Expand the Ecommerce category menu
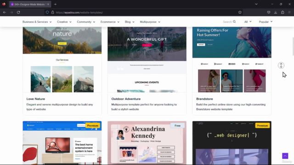This screenshot has height=165, width=294. pyautogui.click(x=110, y=22)
